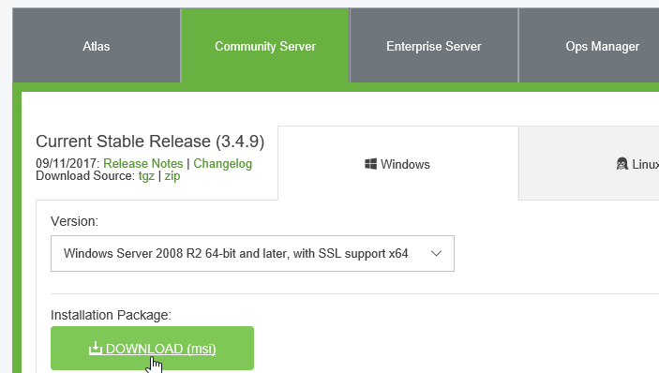Click the 09/11/2017 release date text
This screenshot has height=373, width=659.
click(x=67, y=163)
